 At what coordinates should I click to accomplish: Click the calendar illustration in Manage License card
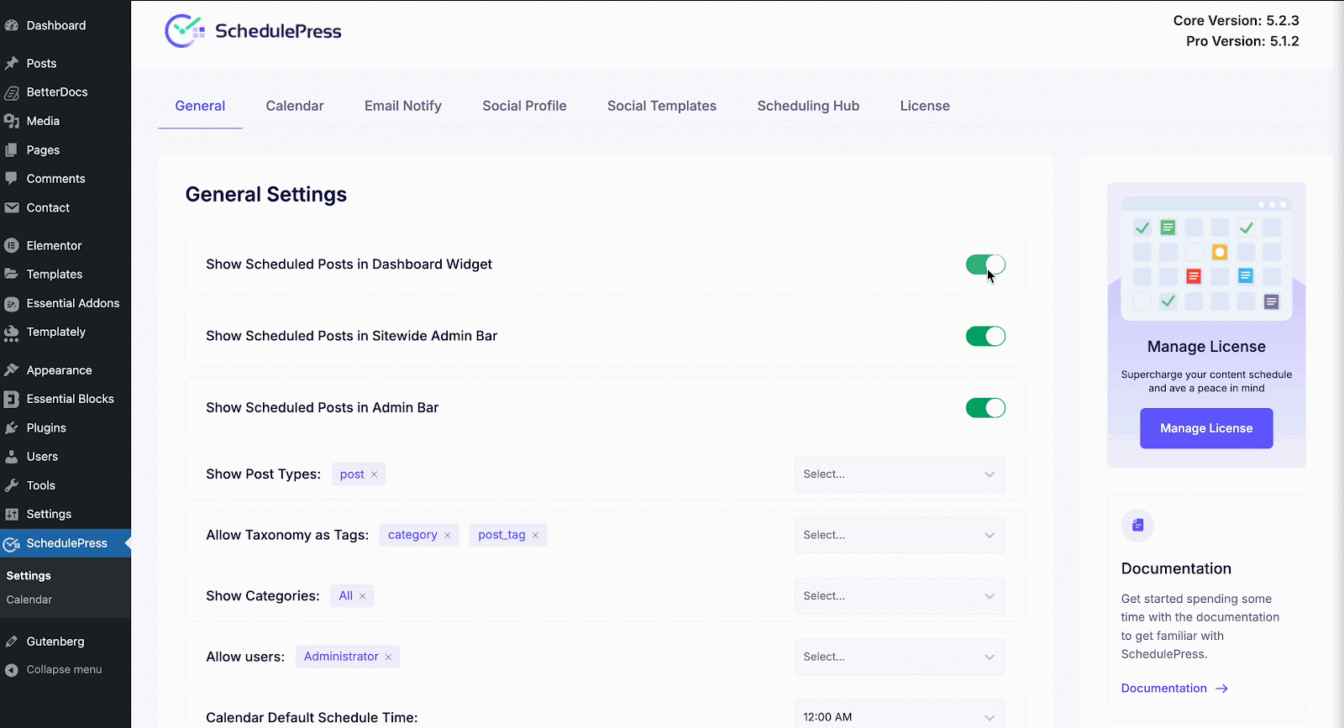click(x=1206, y=259)
